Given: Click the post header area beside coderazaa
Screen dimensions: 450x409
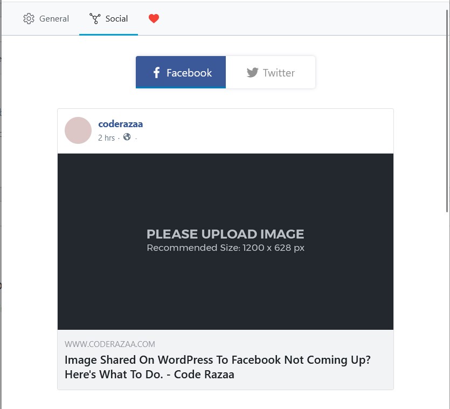Looking at the screenshot, I should pyautogui.click(x=269, y=131).
